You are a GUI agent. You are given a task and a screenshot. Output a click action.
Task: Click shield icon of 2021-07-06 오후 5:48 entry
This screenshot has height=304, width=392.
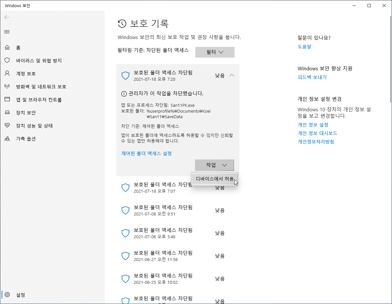point(126,233)
